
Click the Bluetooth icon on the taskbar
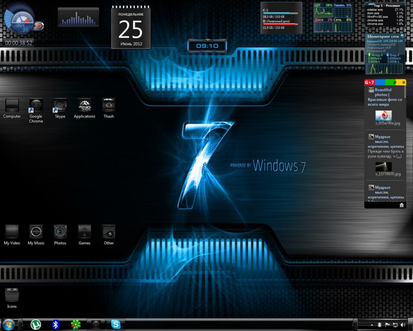[x=55, y=324]
